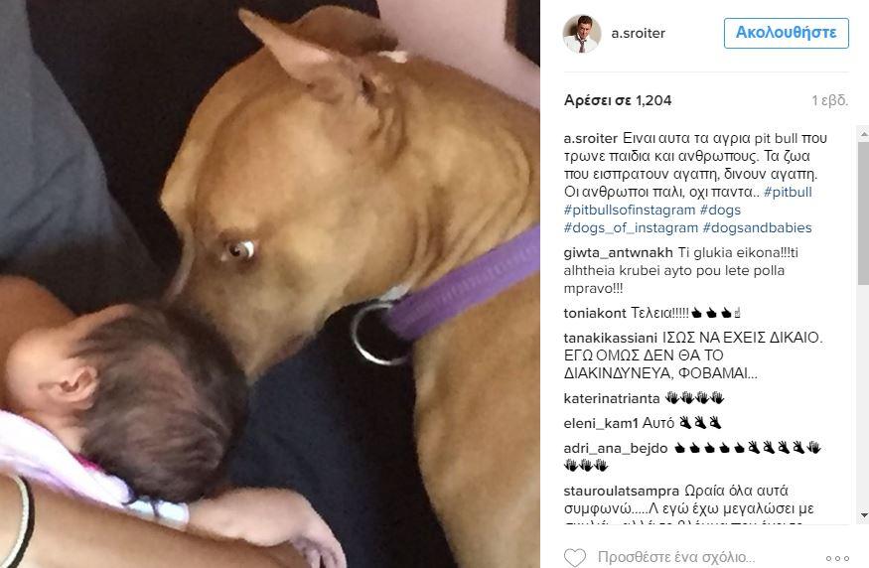
Task: Open tanakikassiani commenter profile
Action: click(610, 338)
